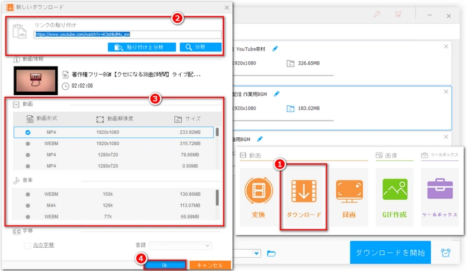Enable the 元の字幕 checkbox
The width and height of the screenshot is (467, 271).
click(x=27, y=245)
